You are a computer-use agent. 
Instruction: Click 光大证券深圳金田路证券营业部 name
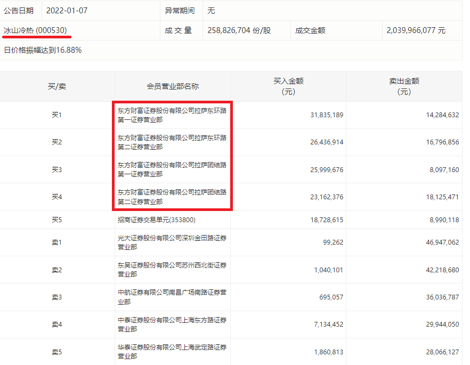pos(172,242)
